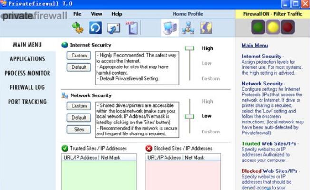Screen dimensions: 310x190
Task: Click the Internet Security globe icon
Action: coord(65,45)
